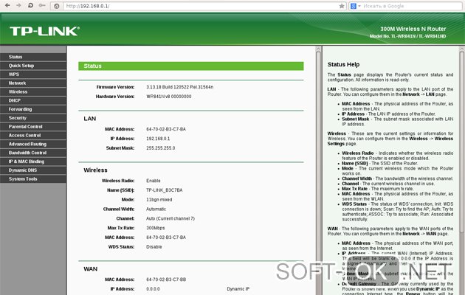Image resolution: width=465 pixels, height=295 pixels.
Task: Open Parental Control page
Action: pos(33,127)
